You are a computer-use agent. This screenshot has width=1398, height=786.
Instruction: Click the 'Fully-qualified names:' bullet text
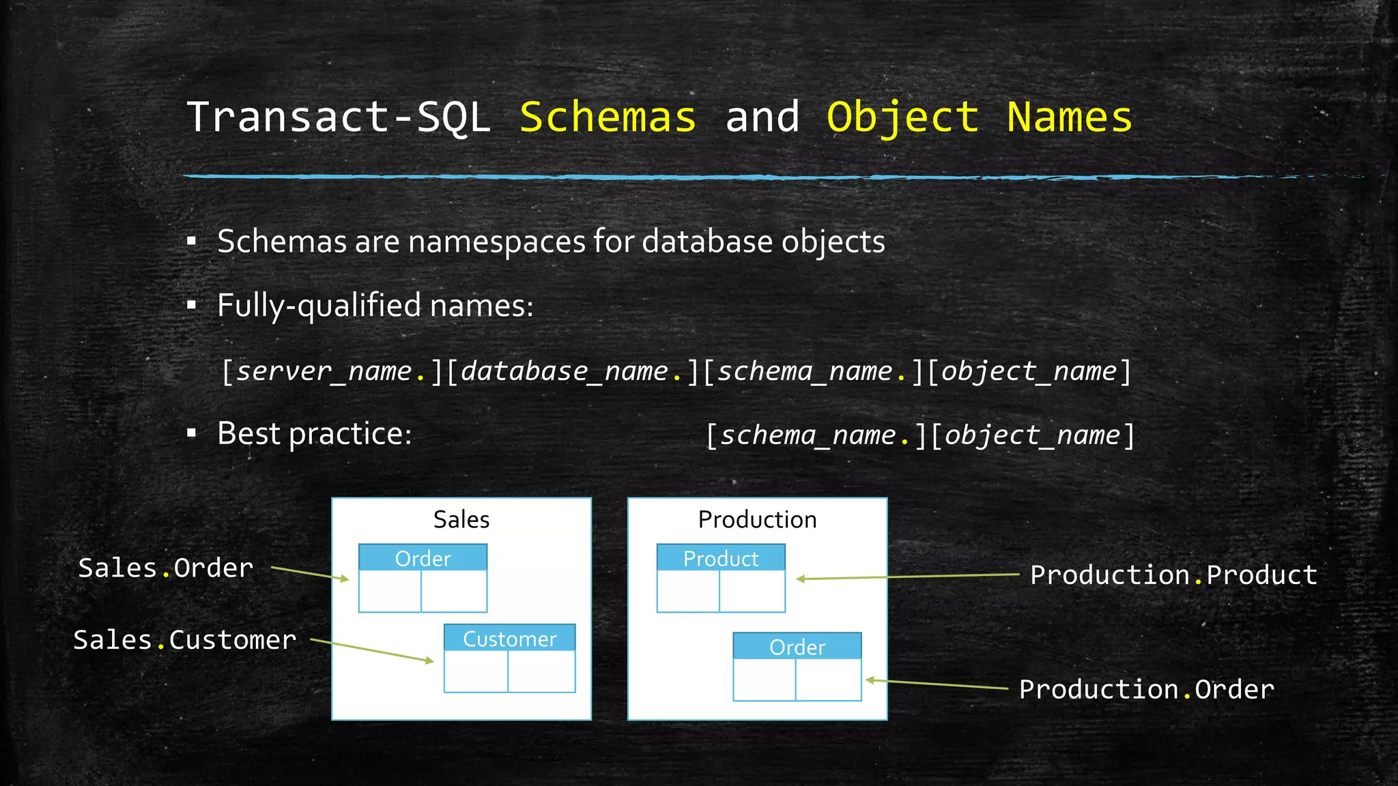375,305
